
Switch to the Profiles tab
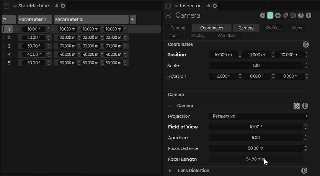click(273, 28)
